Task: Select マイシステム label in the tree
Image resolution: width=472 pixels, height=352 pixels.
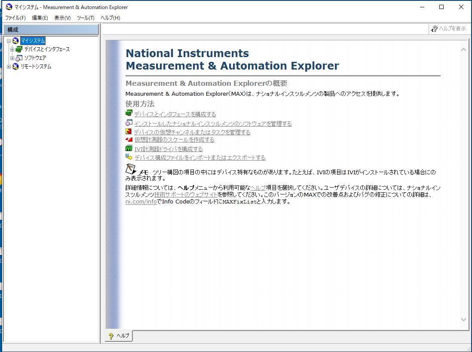Action: click(33, 41)
